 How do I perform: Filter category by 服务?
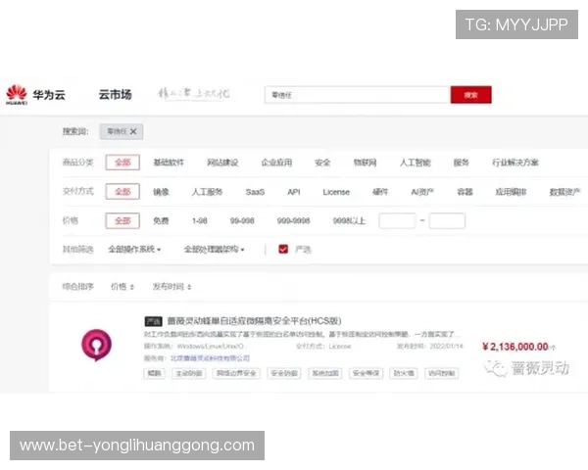pyautogui.click(x=462, y=163)
